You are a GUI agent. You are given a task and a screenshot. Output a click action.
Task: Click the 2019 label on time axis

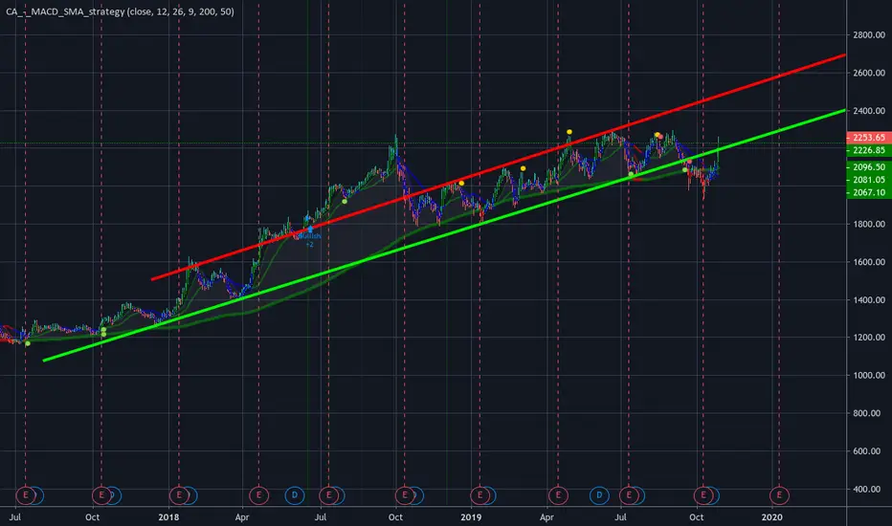(471, 516)
